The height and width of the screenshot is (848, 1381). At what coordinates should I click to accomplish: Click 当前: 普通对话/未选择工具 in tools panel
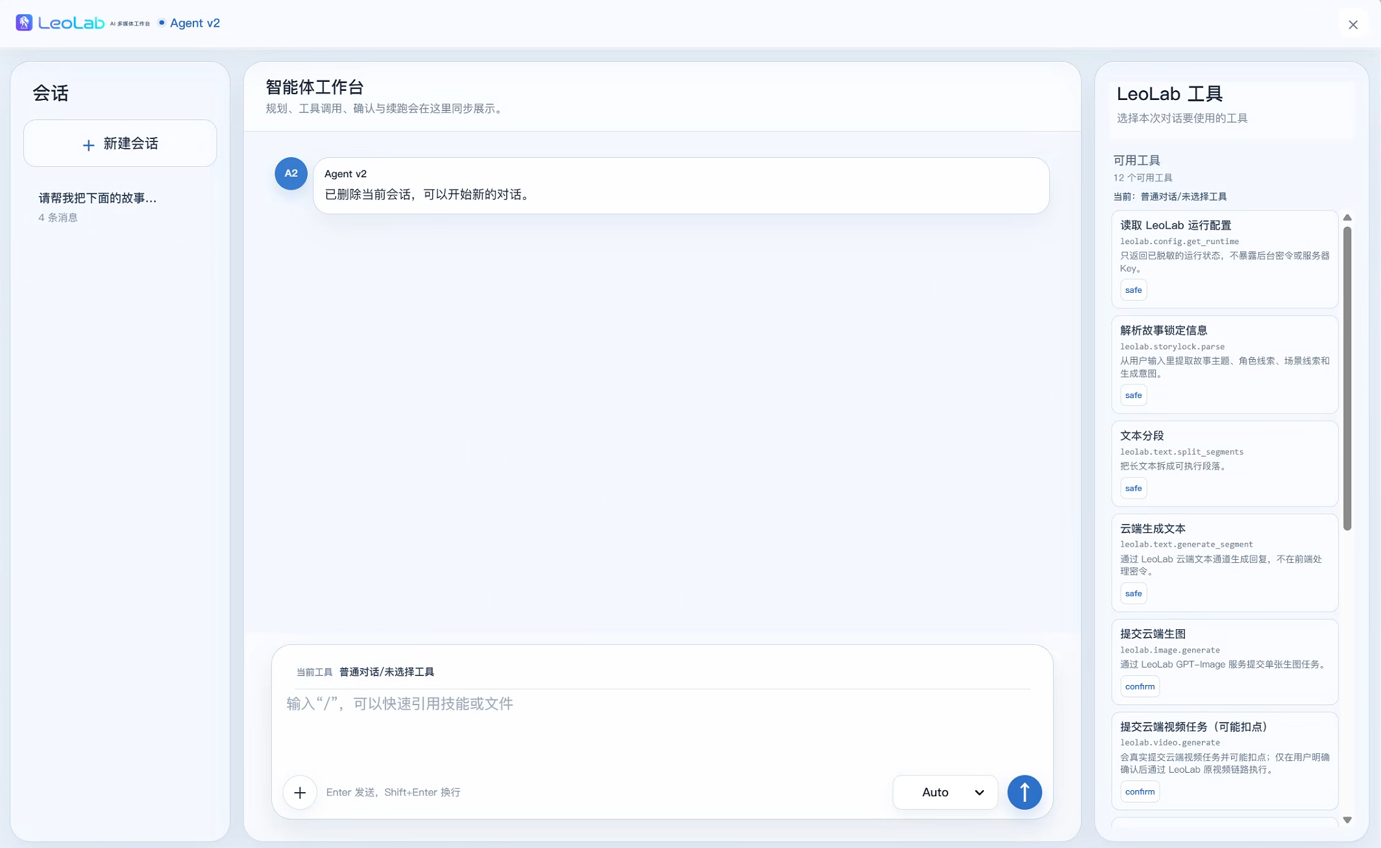tap(1170, 197)
